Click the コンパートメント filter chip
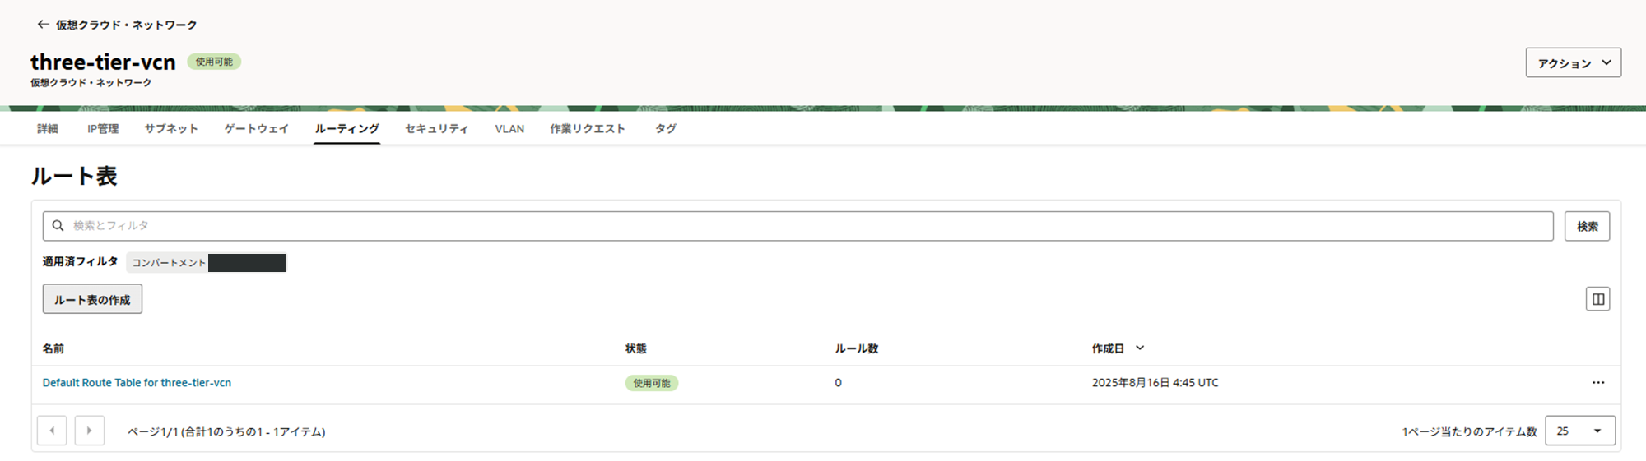The height and width of the screenshot is (461, 1646). [206, 263]
